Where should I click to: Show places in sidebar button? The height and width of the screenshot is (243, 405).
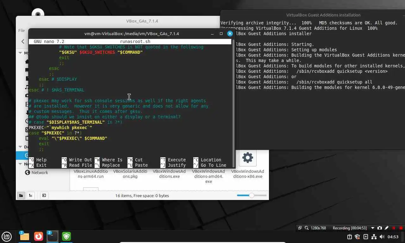point(21,196)
